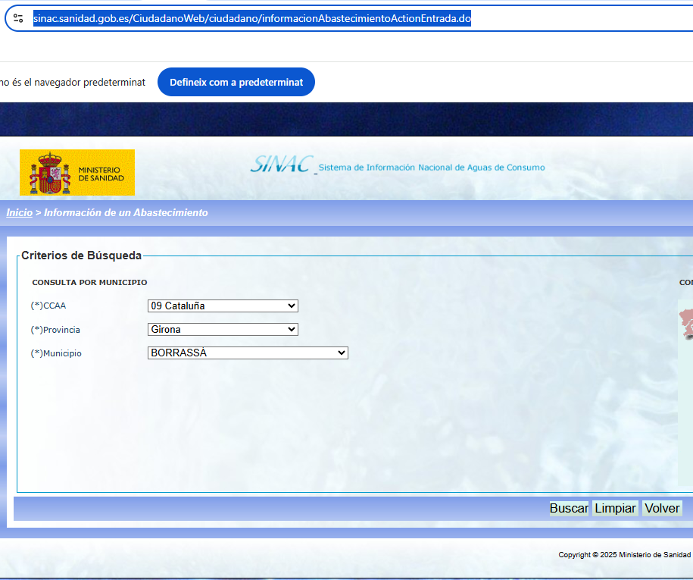Click "Sistema de Información Nacional de Aguas de Consumo" text
Image resolution: width=693 pixels, height=580 pixels.
pyautogui.click(x=432, y=168)
